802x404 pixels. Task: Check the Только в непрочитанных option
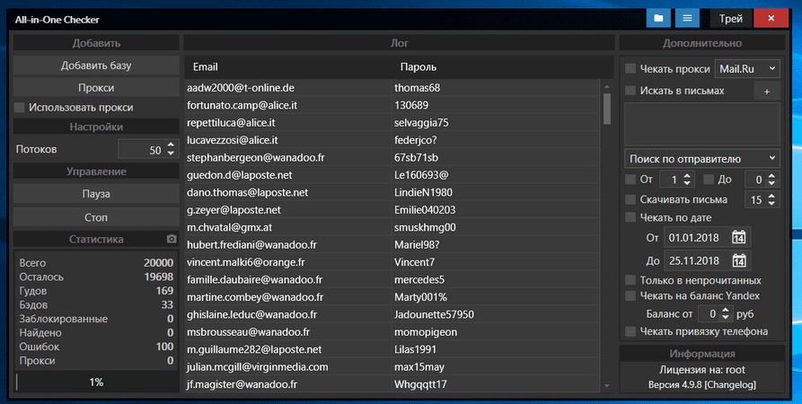pos(630,281)
